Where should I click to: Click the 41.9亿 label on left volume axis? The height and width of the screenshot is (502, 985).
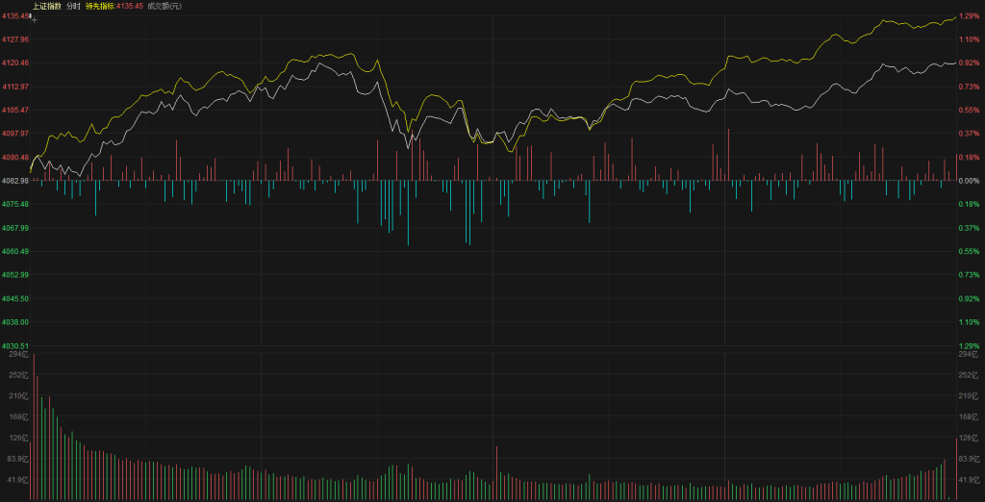pos(17,479)
